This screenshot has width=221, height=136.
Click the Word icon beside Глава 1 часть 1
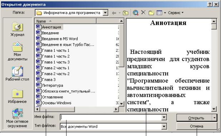38,50
